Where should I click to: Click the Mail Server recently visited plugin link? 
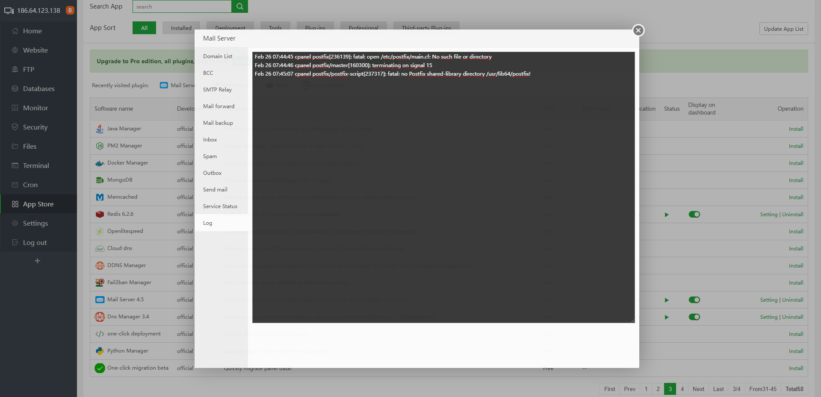point(177,85)
